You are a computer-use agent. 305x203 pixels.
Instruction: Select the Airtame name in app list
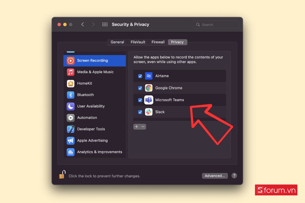pos(162,76)
